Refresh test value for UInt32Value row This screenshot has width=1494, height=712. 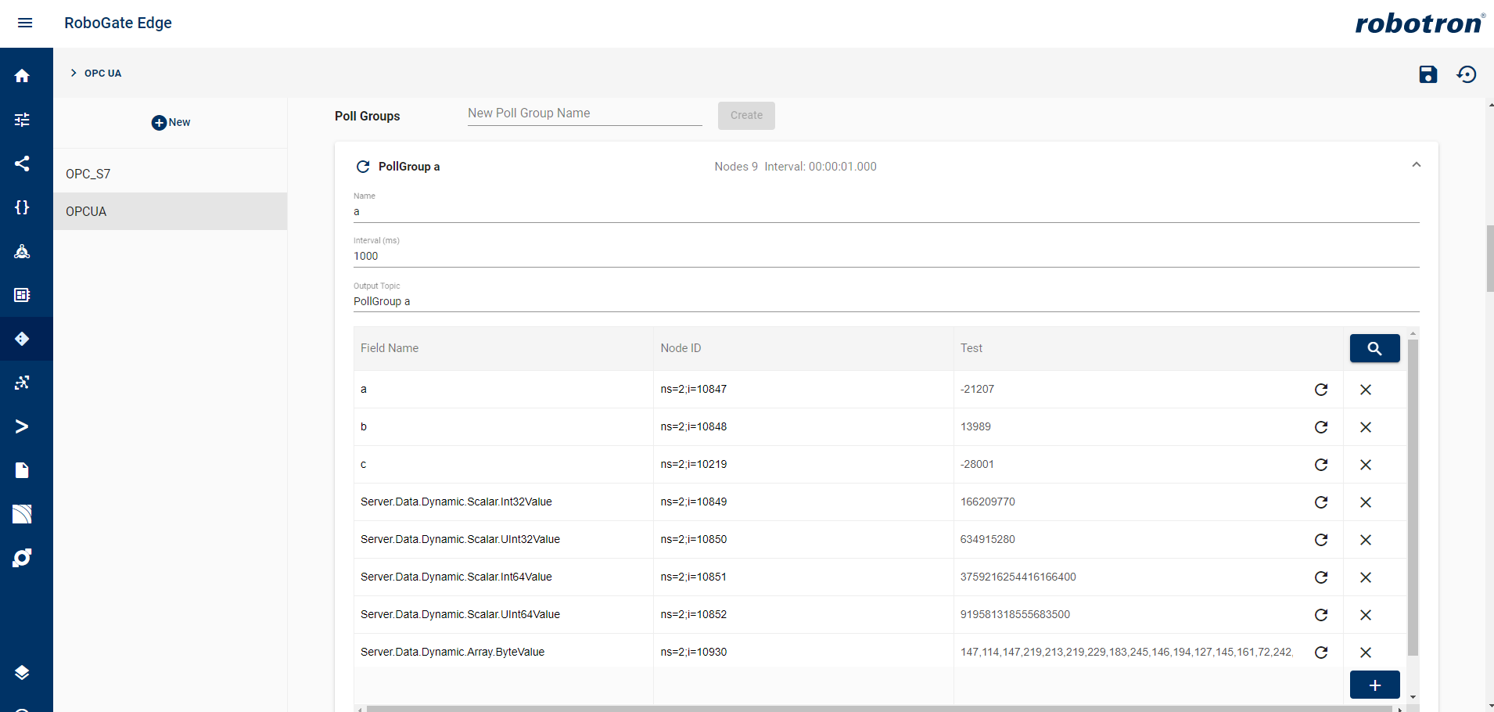(1321, 540)
